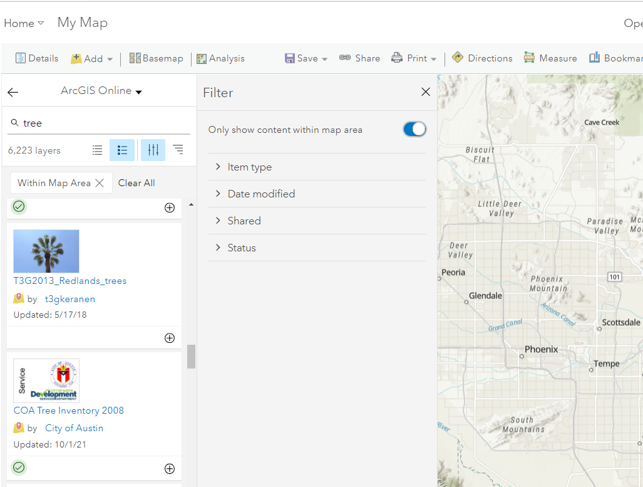The height and width of the screenshot is (487, 643).
Task: Click 'Updated: 5/17/18' text
Action: pos(50,315)
